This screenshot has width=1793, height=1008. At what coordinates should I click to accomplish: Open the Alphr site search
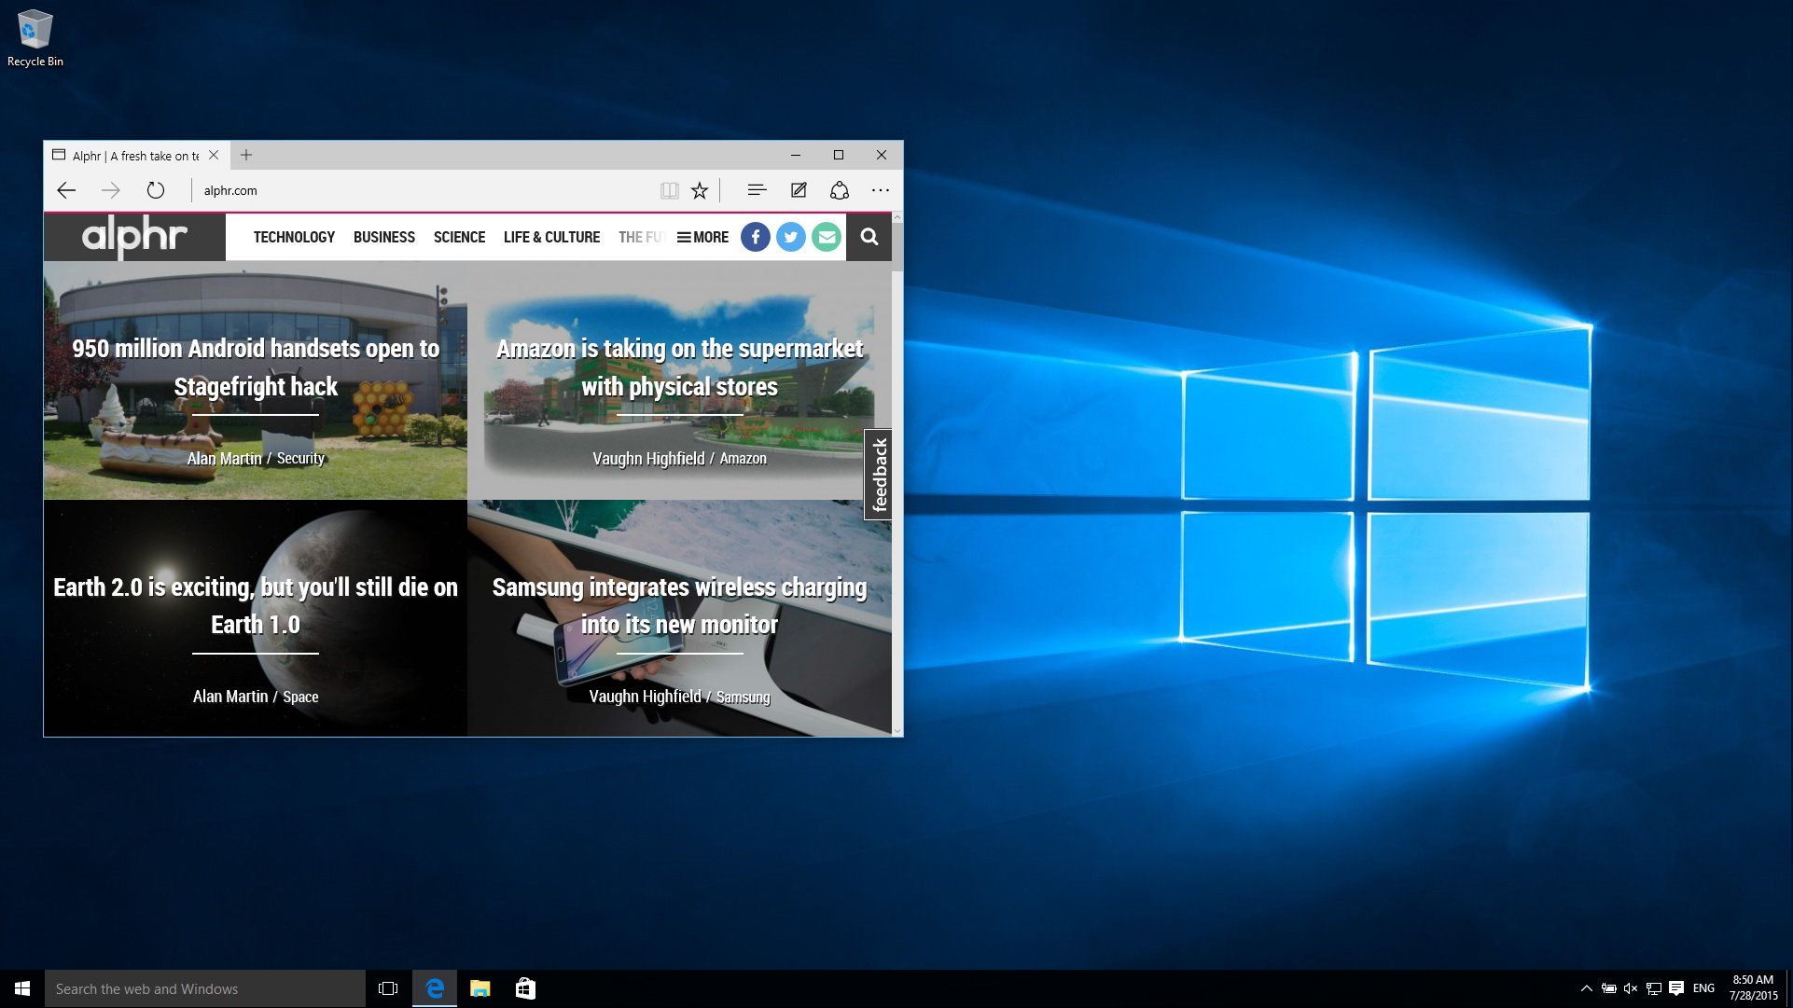pyautogui.click(x=869, y=237)
